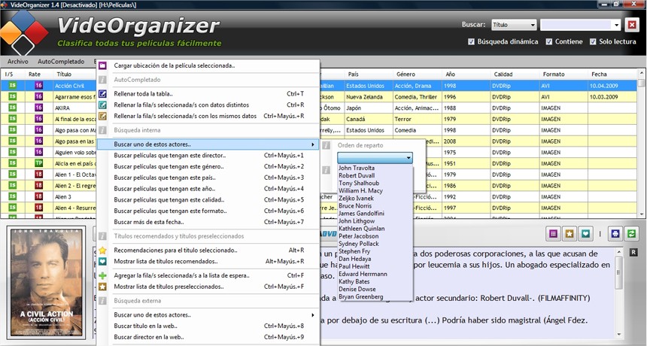Open the purple grid view icon

pyautogui.click(x=553, y=234)
